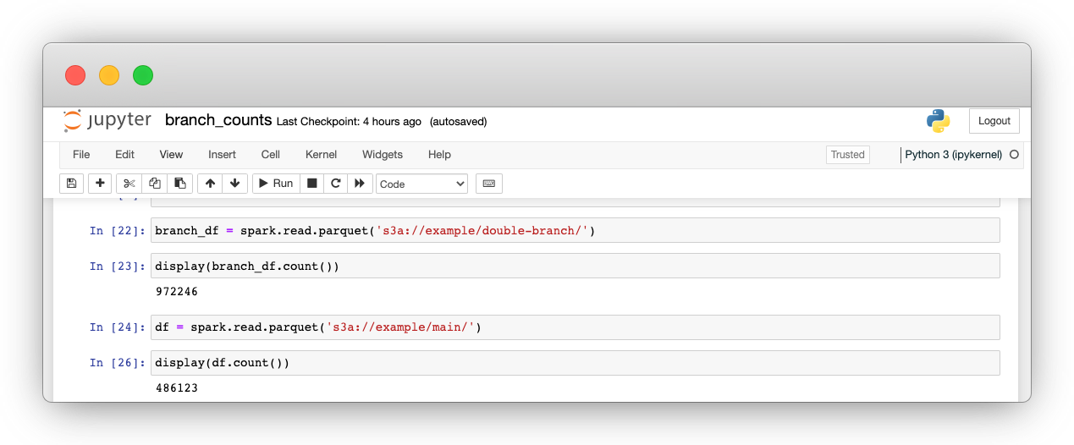This screenshot has height=445, width=1074.
Task: Toggle the Trusted notebook indicator
Action: pos(848,155)
